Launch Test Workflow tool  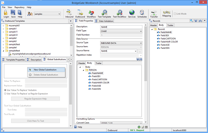coord(119,12)
